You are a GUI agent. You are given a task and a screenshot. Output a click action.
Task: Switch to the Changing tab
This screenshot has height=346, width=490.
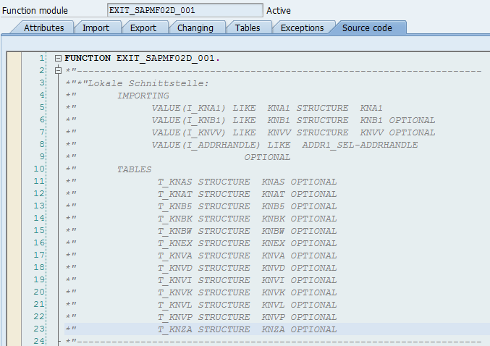click(x=195, y=28)
